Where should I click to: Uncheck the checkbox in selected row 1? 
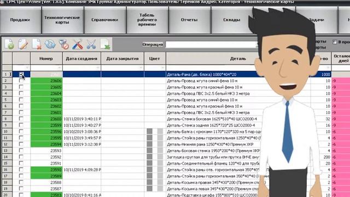[x=21, y=74]
